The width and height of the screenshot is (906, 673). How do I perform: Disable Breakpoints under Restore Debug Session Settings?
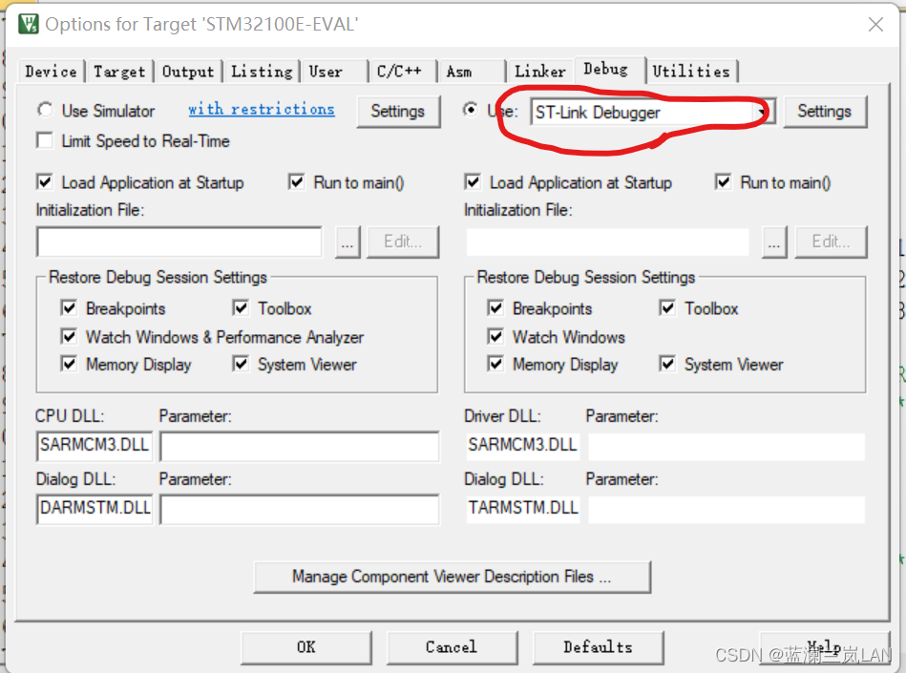click(x=70, y=307)
